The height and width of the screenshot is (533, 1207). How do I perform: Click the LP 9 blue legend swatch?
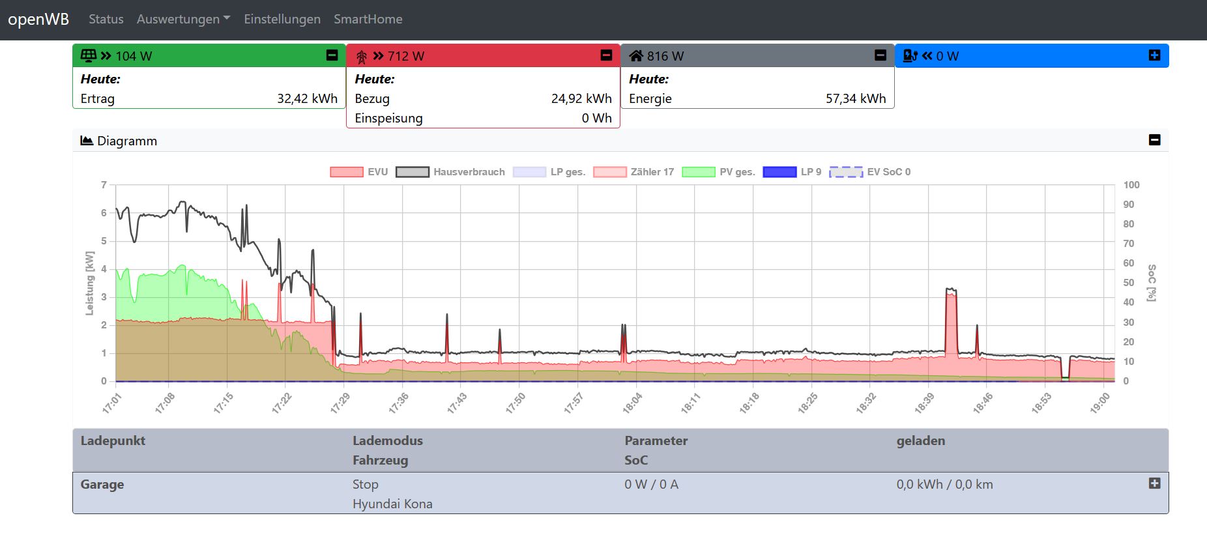[779, 172]
